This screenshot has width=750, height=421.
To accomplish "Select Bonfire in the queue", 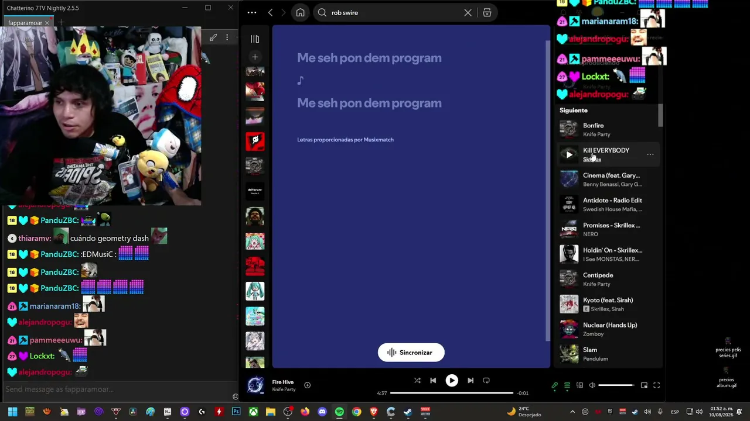I will (607, 129).
